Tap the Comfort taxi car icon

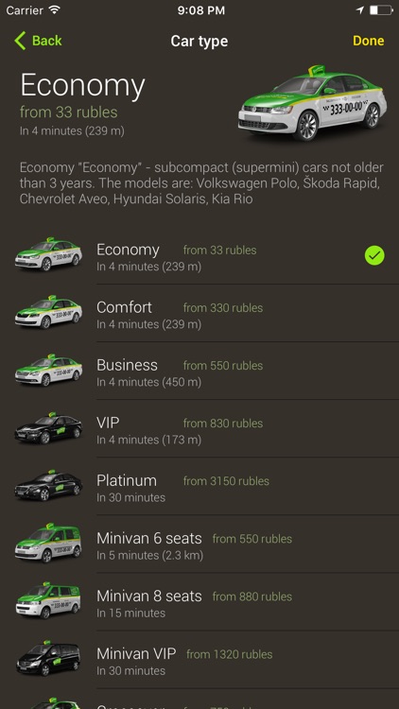tap(48, 312)
